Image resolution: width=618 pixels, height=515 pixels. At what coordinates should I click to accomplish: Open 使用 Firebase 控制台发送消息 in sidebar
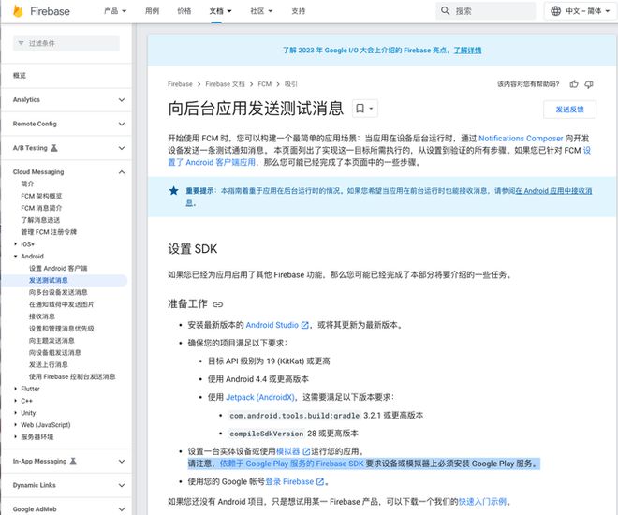(x=72, y=376)
